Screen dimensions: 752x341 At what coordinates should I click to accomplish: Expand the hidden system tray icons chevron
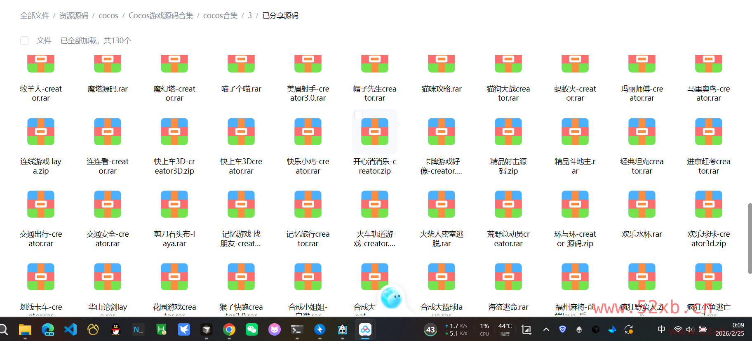point(546,329)
